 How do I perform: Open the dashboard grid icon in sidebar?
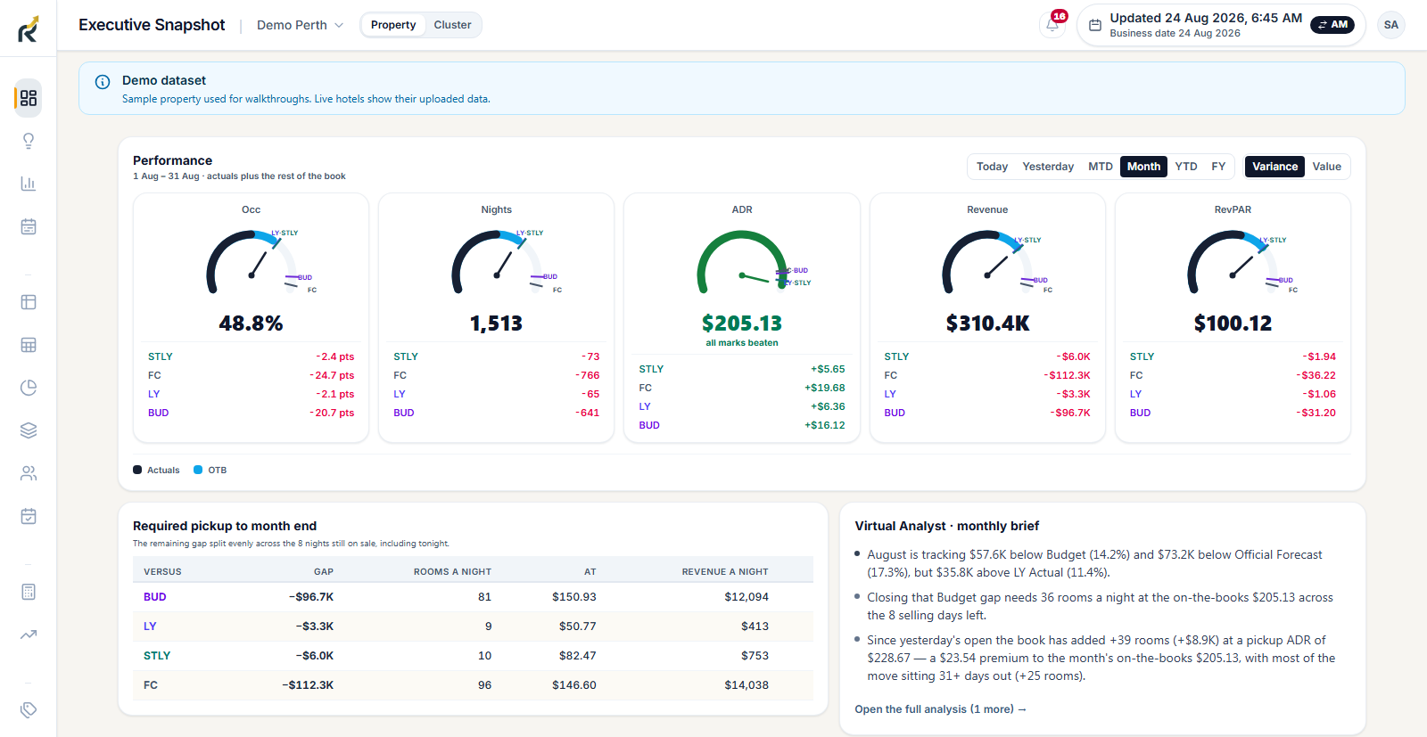pyautogui.click(x=29, y=98)
